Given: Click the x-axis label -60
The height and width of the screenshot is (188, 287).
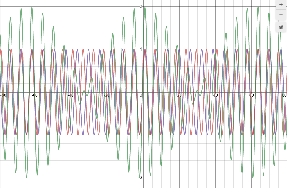Looking at the screenshot, I should [34, 95].
